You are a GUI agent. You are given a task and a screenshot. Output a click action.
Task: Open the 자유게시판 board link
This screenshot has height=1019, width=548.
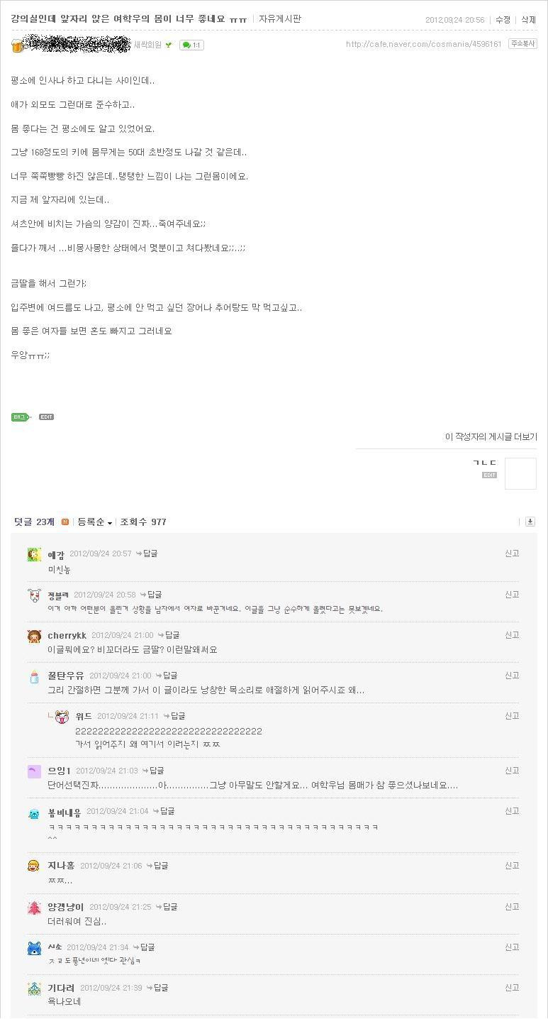click(280, 18)
